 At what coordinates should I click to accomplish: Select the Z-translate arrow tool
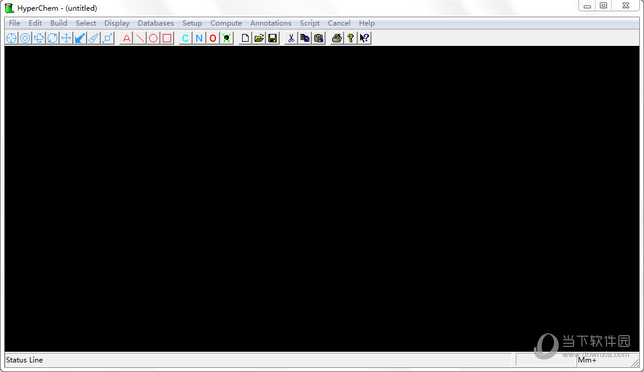80,38
